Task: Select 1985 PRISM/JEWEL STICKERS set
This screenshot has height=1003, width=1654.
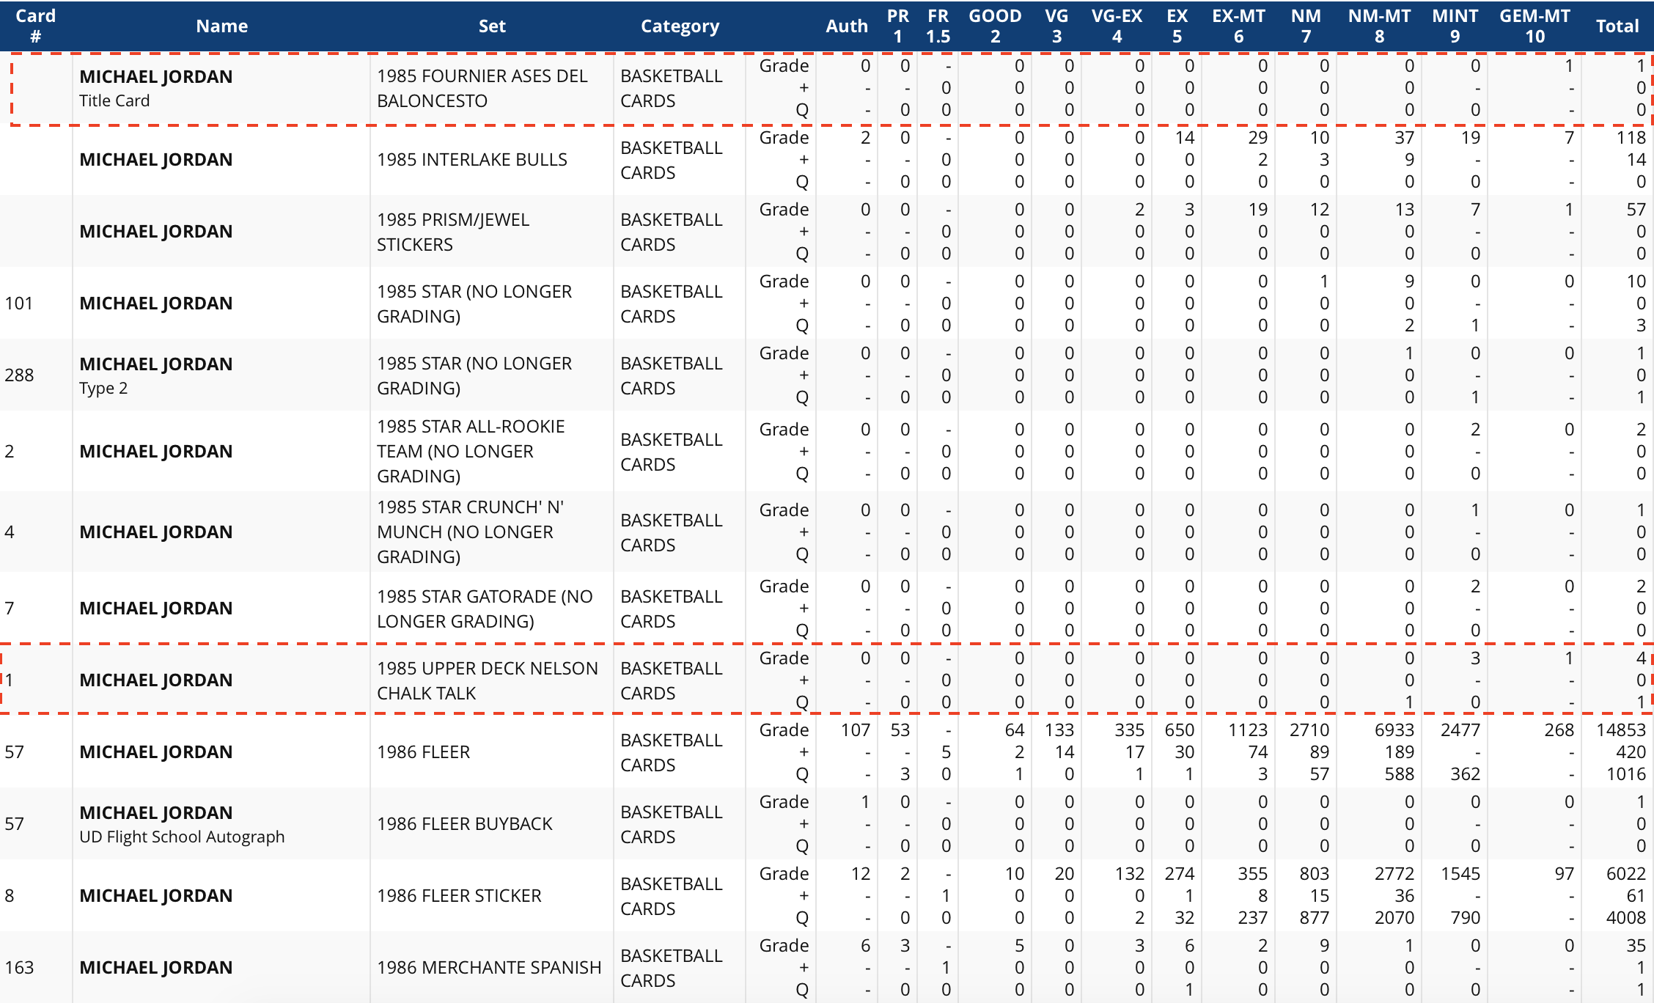Action: tap(452, 232)
